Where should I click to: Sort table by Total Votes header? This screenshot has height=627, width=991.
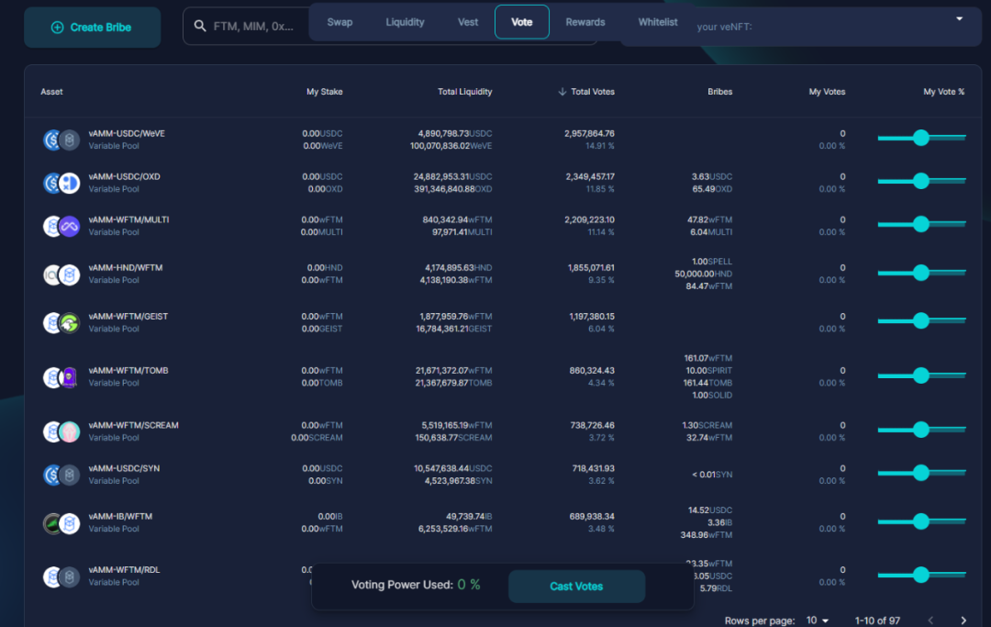click(x=592, y=92)
